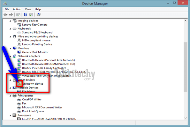Viewport: 190px width, 127px height.
Task: Select the HID-compliant mouse icon
Action: (19, 40)
